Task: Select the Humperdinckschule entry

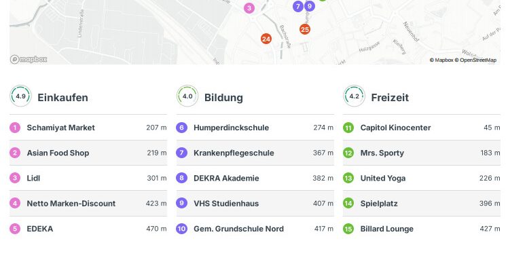Action: coord(255,128)
